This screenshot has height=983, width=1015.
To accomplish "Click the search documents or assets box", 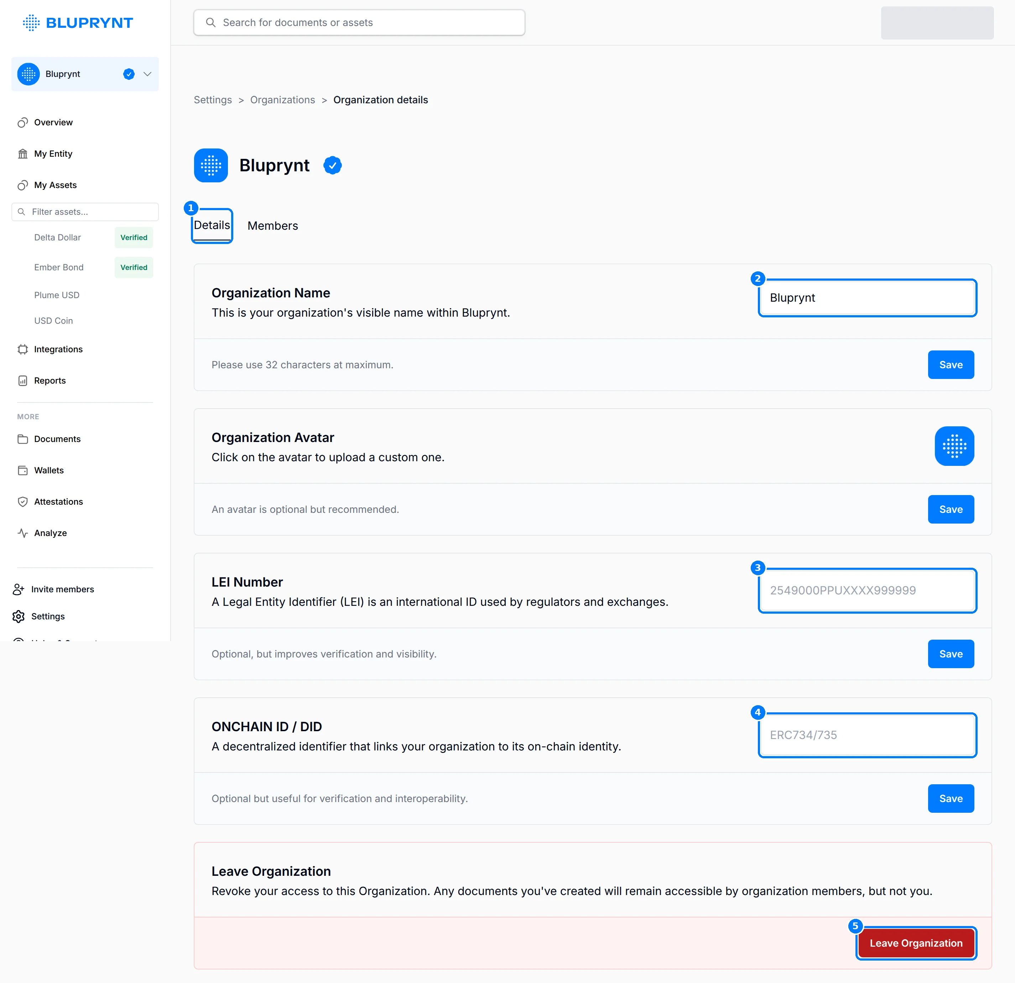I will (x=359, y=22).
